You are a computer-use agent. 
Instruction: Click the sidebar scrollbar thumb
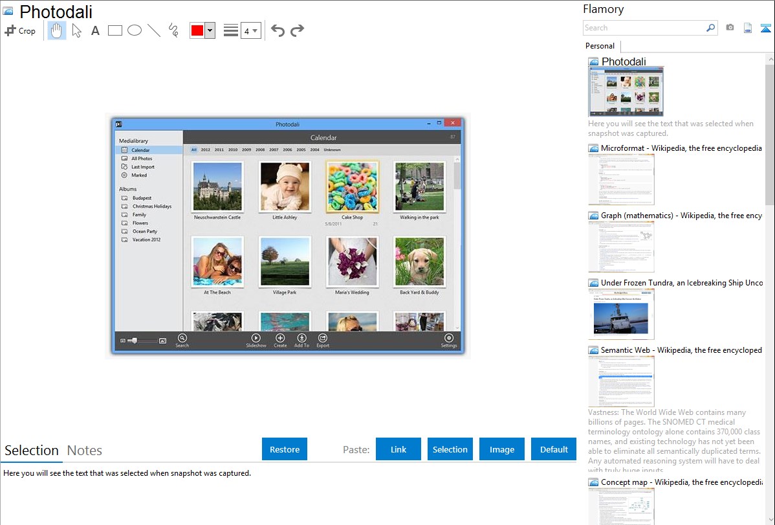click(770, 135)
